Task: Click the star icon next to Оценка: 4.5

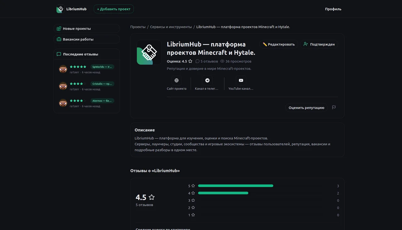Action: click(x=190, y=62)
